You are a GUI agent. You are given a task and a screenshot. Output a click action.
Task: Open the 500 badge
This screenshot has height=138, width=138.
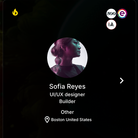click(111, 14)
